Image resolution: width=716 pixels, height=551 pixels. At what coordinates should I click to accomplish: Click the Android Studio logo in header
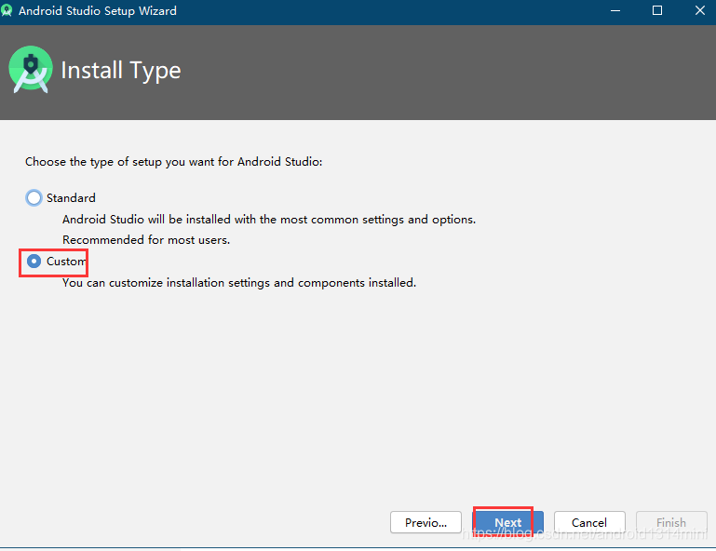click(x=31, y=70)
